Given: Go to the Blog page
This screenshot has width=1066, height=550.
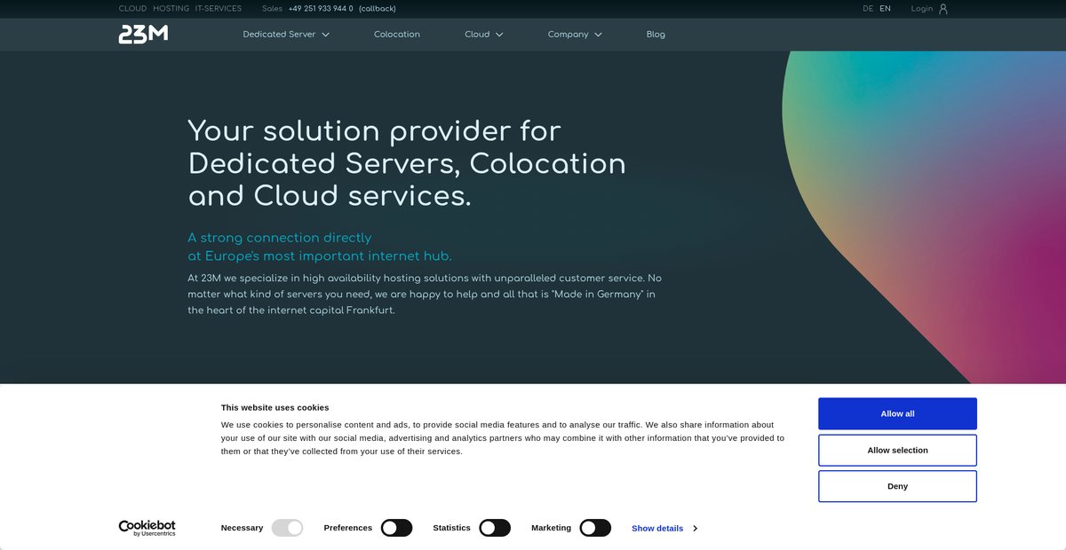Looking at the screenshot, I should [656, 35].
